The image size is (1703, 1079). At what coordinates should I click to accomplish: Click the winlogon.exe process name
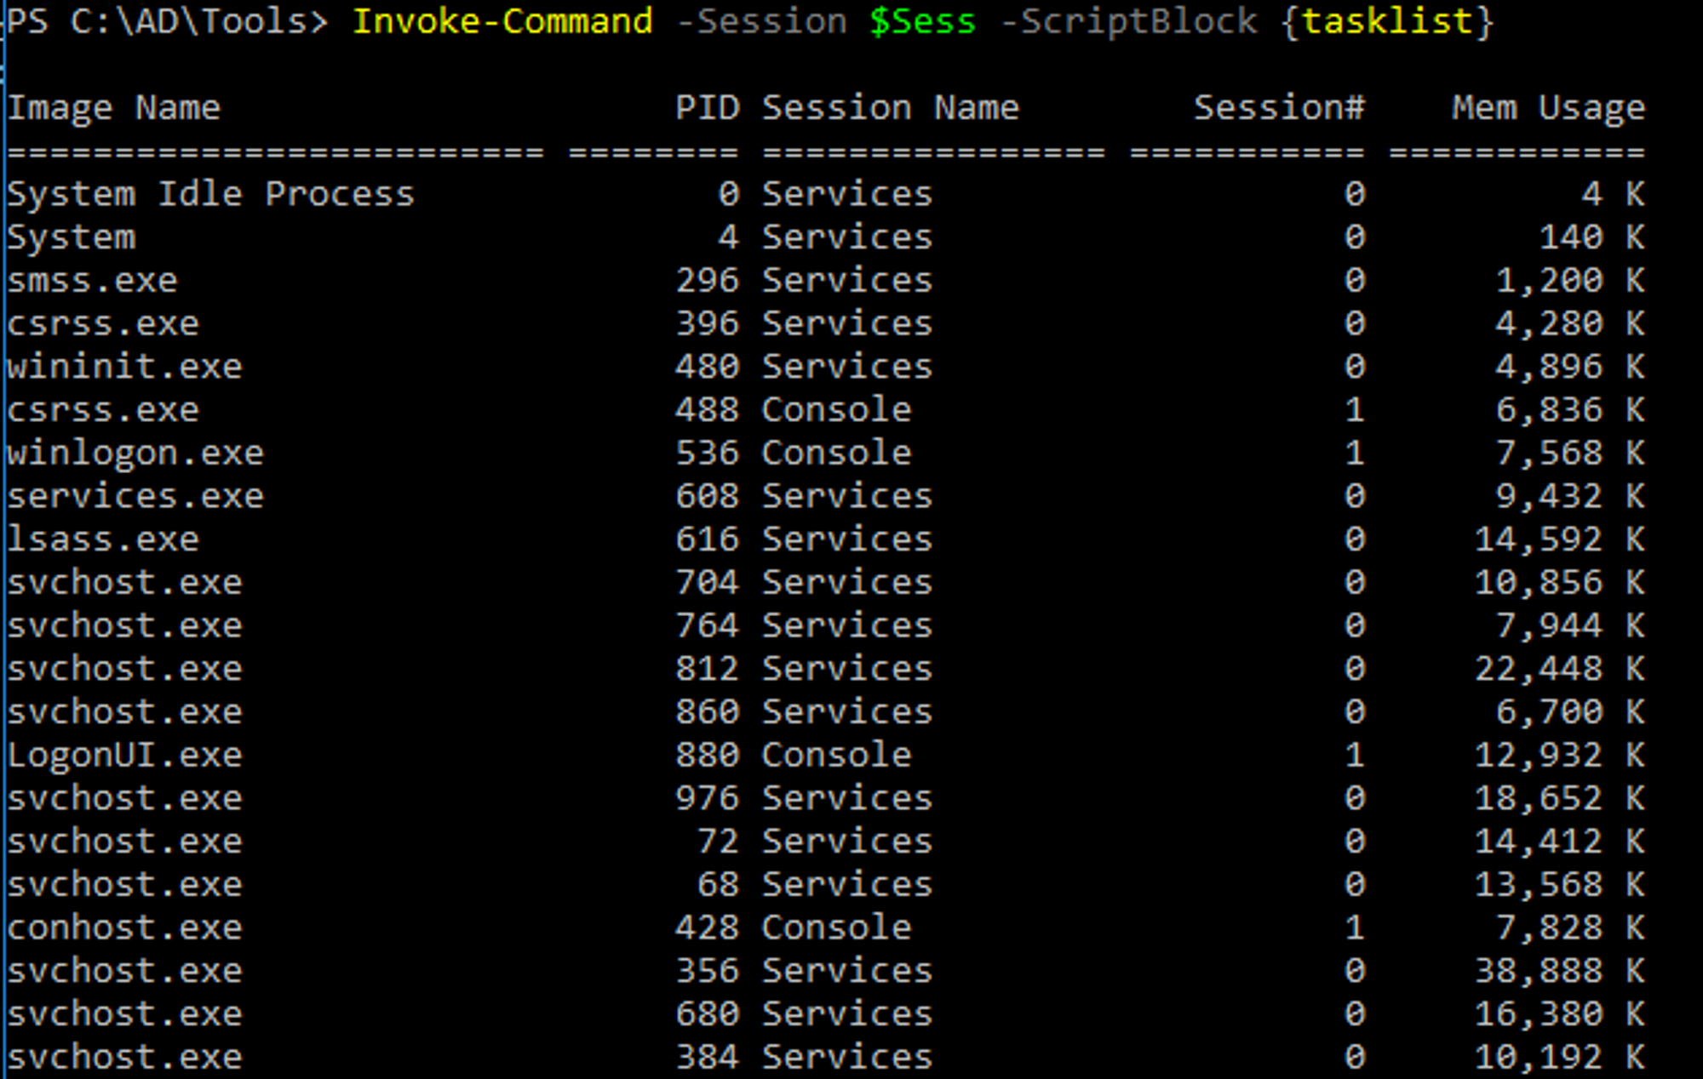135,453
